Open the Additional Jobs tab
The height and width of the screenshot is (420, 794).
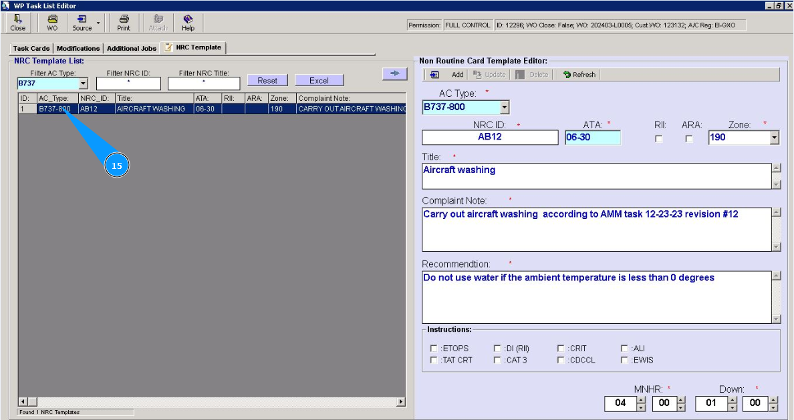tap(132, 48)
